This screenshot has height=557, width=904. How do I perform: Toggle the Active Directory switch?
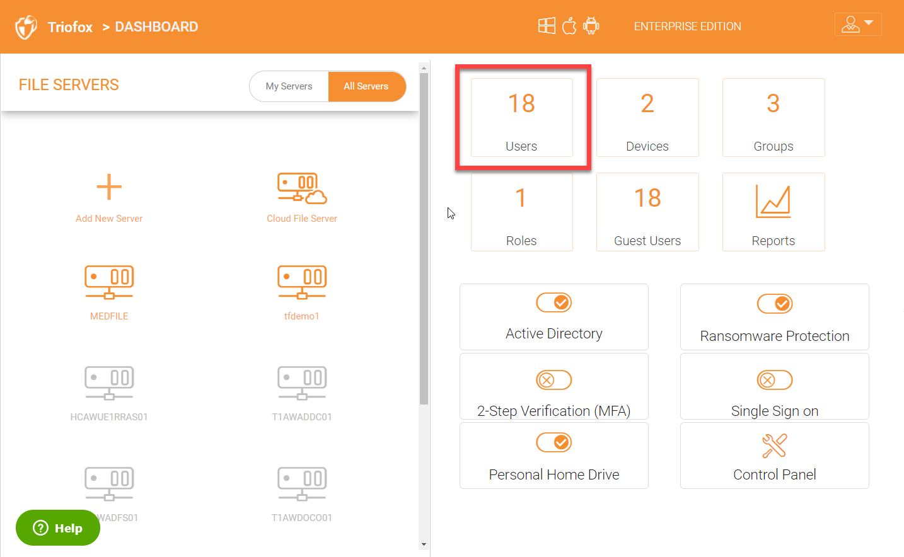554,302
